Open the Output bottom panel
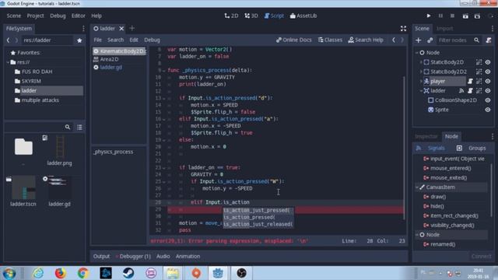 point(101,256)
